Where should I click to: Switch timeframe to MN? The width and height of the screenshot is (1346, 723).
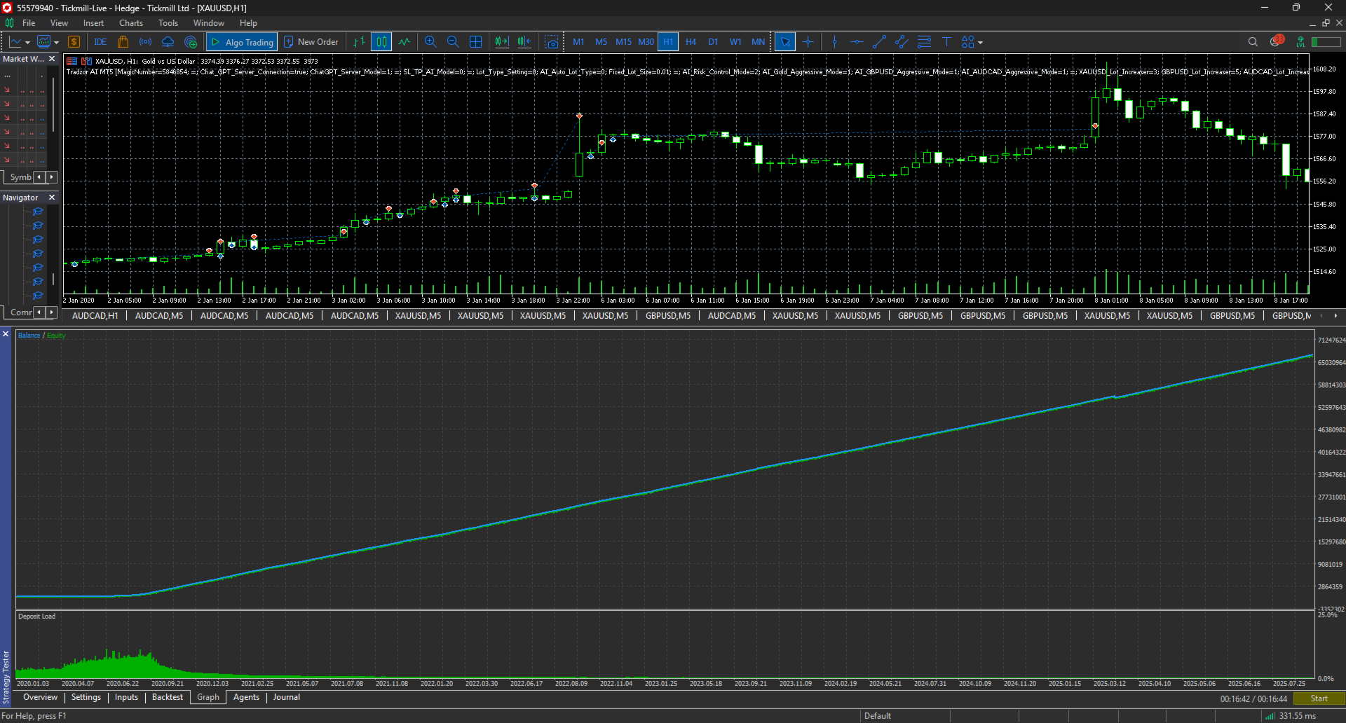758,42
